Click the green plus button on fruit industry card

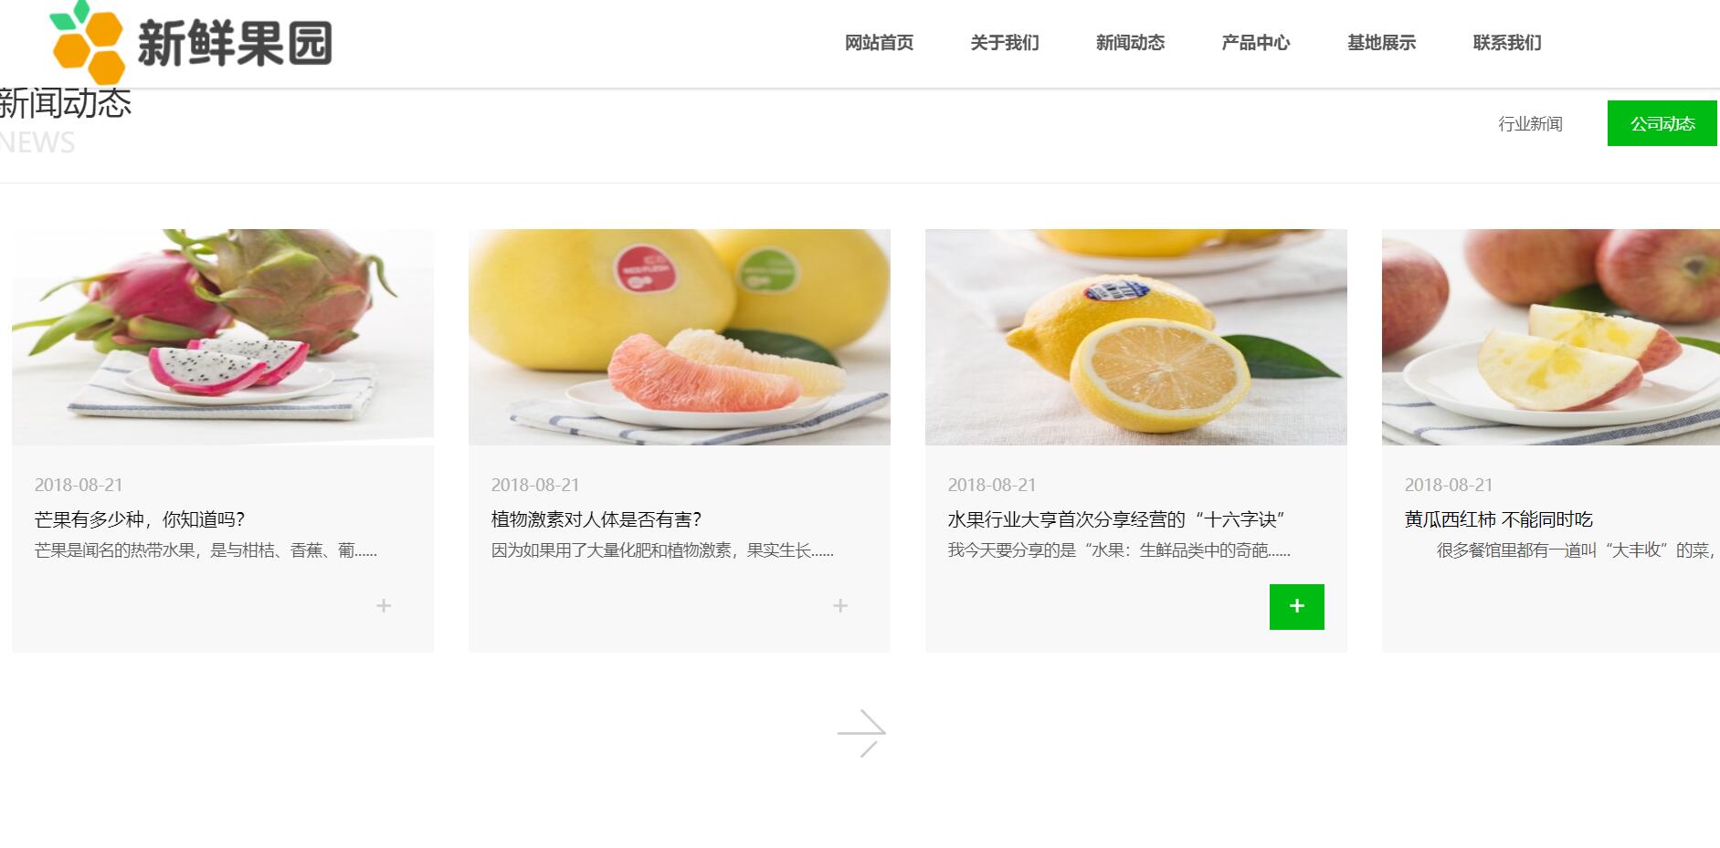pyautogui.click(x=1296, y=607)
